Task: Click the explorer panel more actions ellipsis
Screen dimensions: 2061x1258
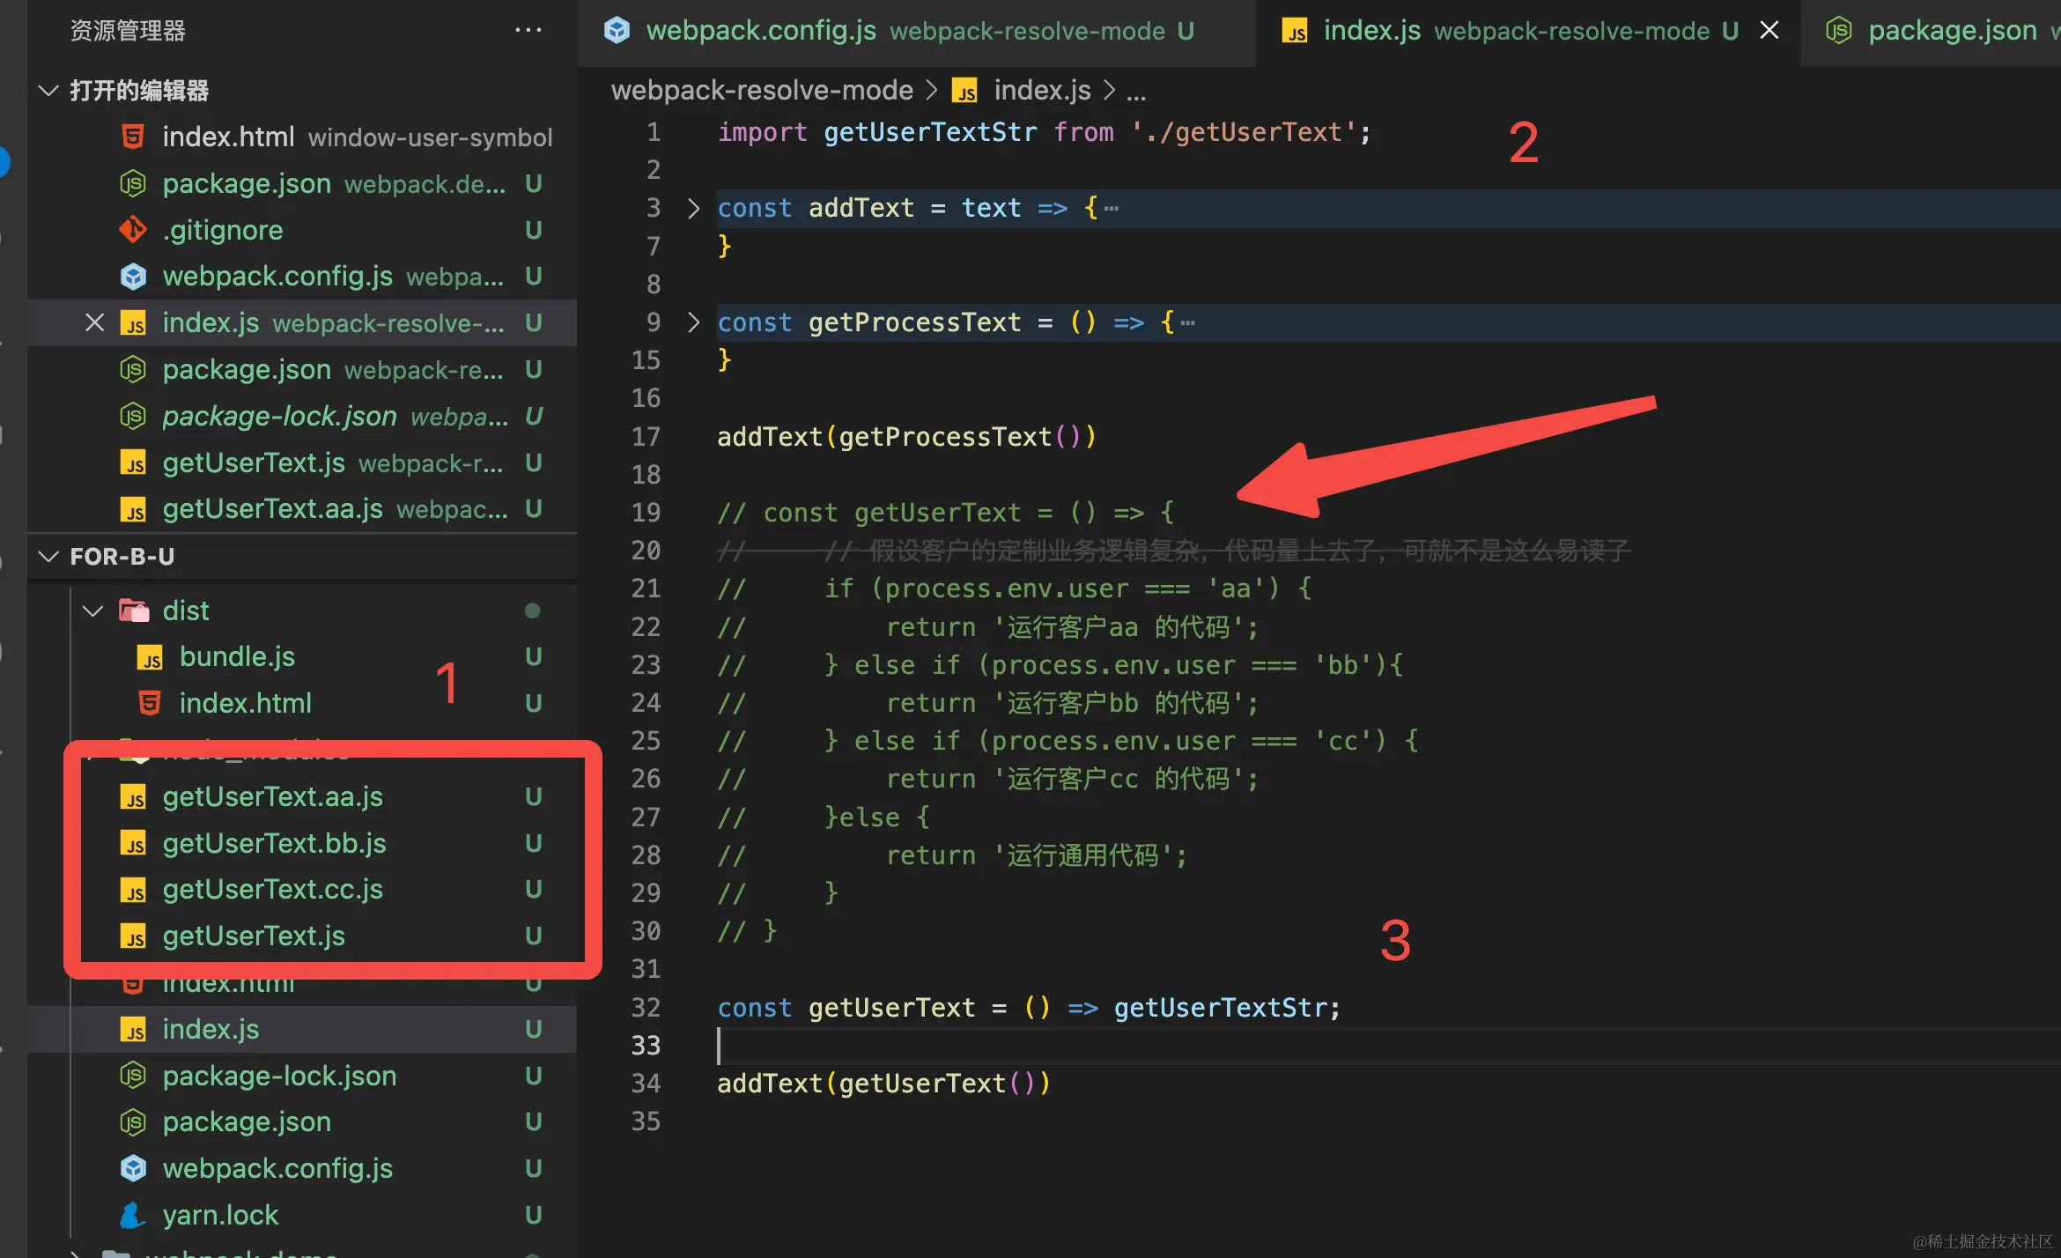Action: 528,30
